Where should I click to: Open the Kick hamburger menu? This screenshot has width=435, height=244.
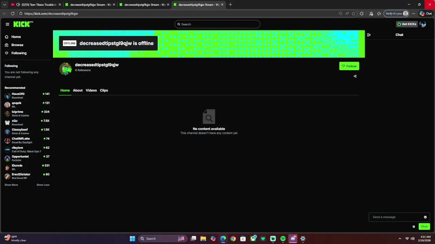coord(7,24)
